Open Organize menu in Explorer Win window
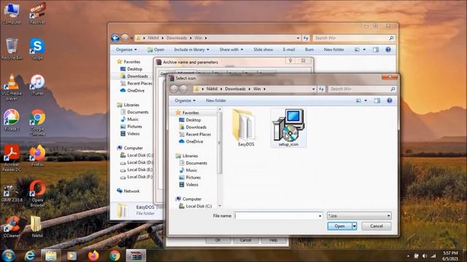The image size is (467, 262). (126, 49)
